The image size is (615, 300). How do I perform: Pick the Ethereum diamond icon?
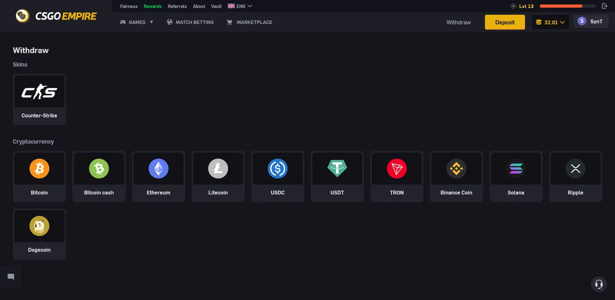(159, 169)
